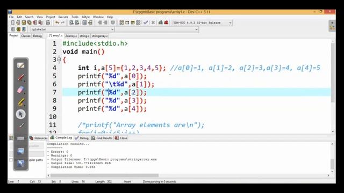Click the 'void main()' code line

(83, 51)
